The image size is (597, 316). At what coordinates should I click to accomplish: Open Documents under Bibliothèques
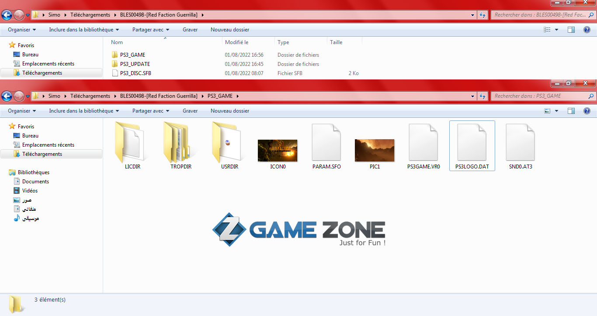(x=35, y=182)
